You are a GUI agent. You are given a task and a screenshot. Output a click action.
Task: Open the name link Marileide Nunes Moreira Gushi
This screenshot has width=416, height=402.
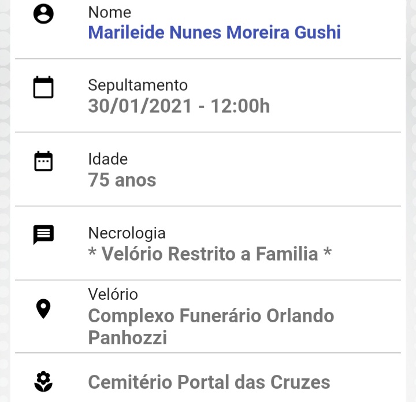click(214, 32)
